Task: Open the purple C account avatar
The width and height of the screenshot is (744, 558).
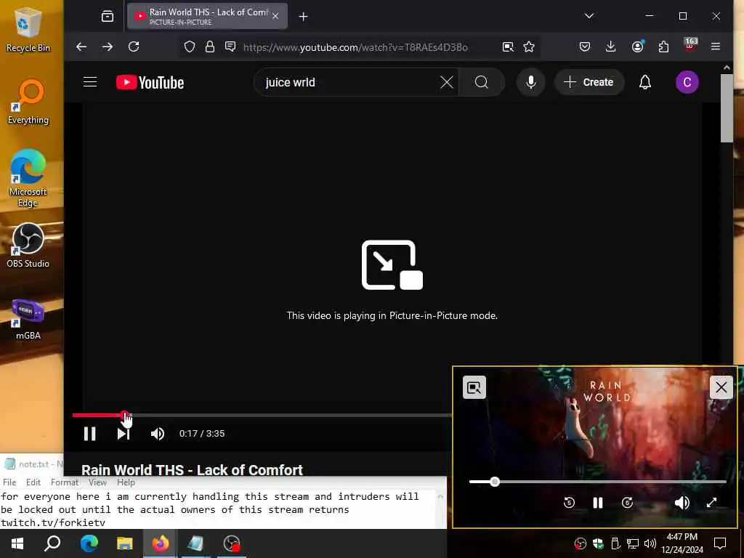Action: (687, 83)
